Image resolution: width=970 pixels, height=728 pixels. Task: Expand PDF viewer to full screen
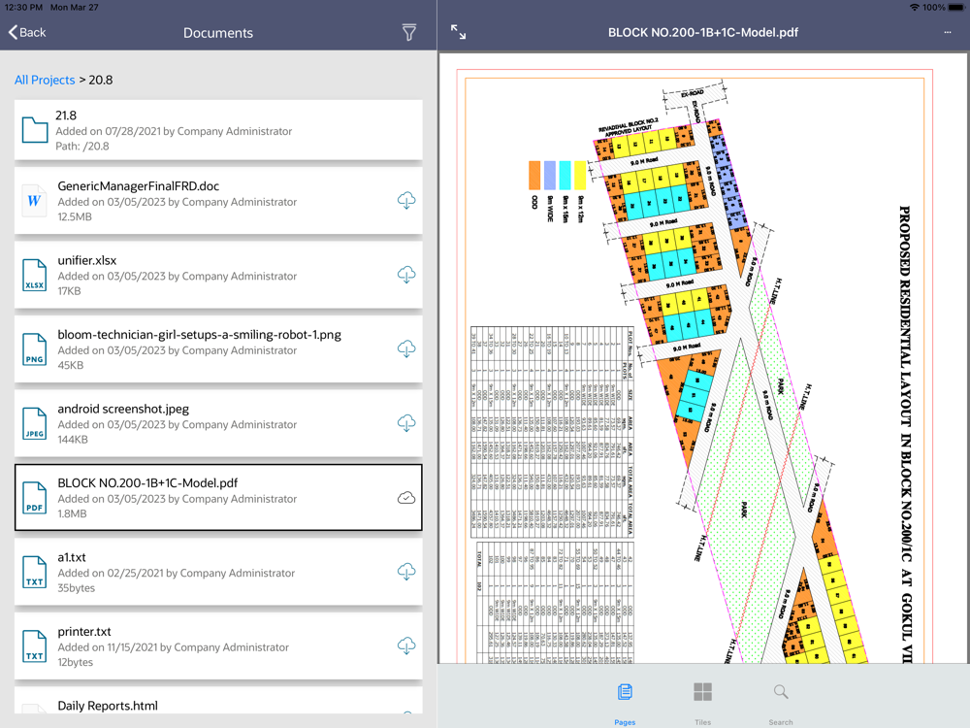[459, 32]
